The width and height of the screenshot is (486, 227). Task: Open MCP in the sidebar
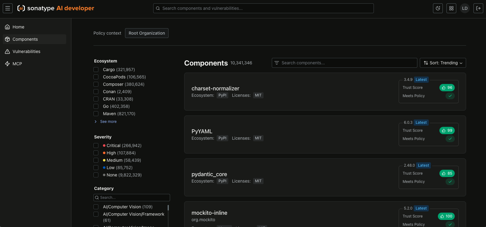point(34,64)
